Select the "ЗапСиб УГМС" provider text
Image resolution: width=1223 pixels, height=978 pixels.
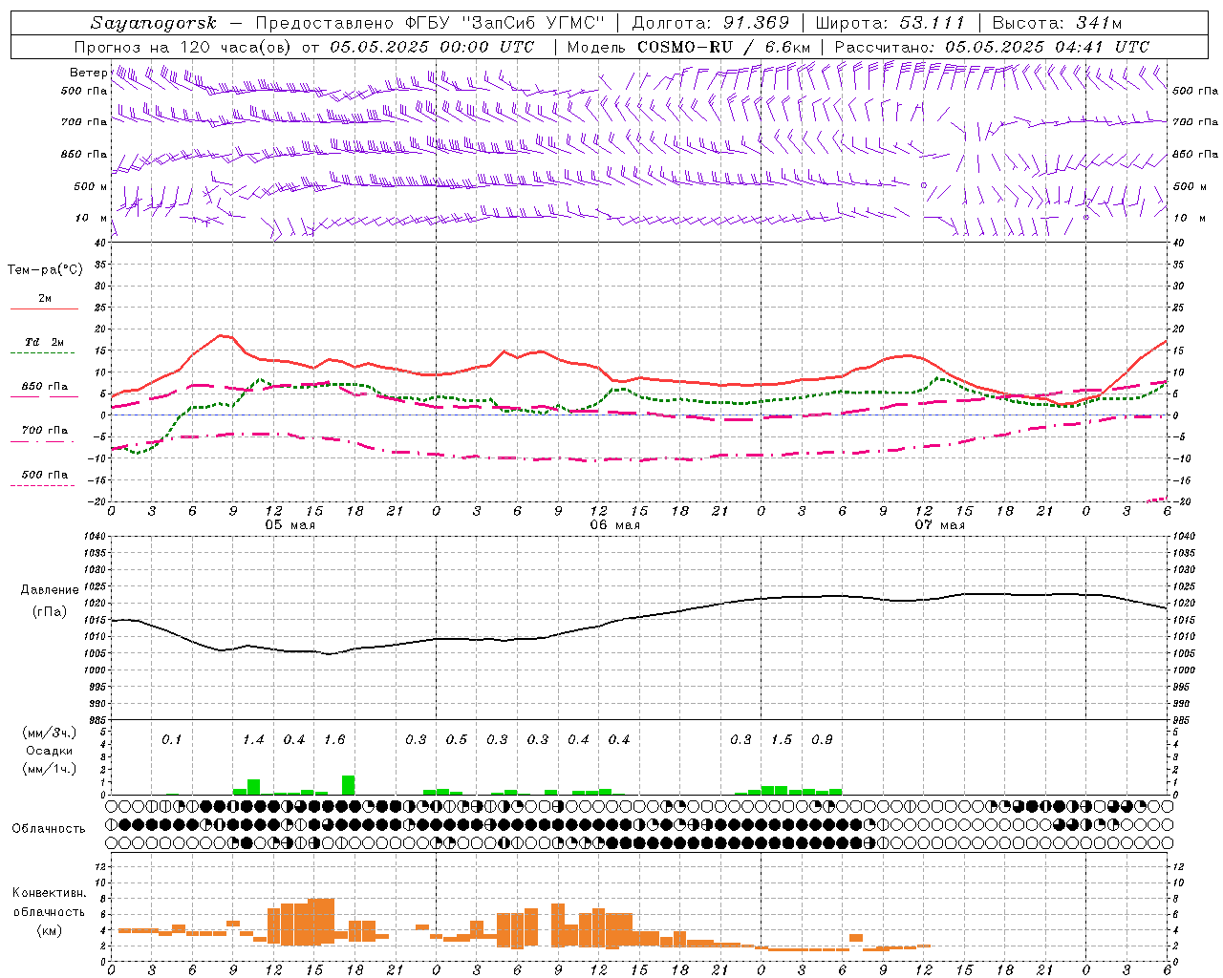click(531, 23)
